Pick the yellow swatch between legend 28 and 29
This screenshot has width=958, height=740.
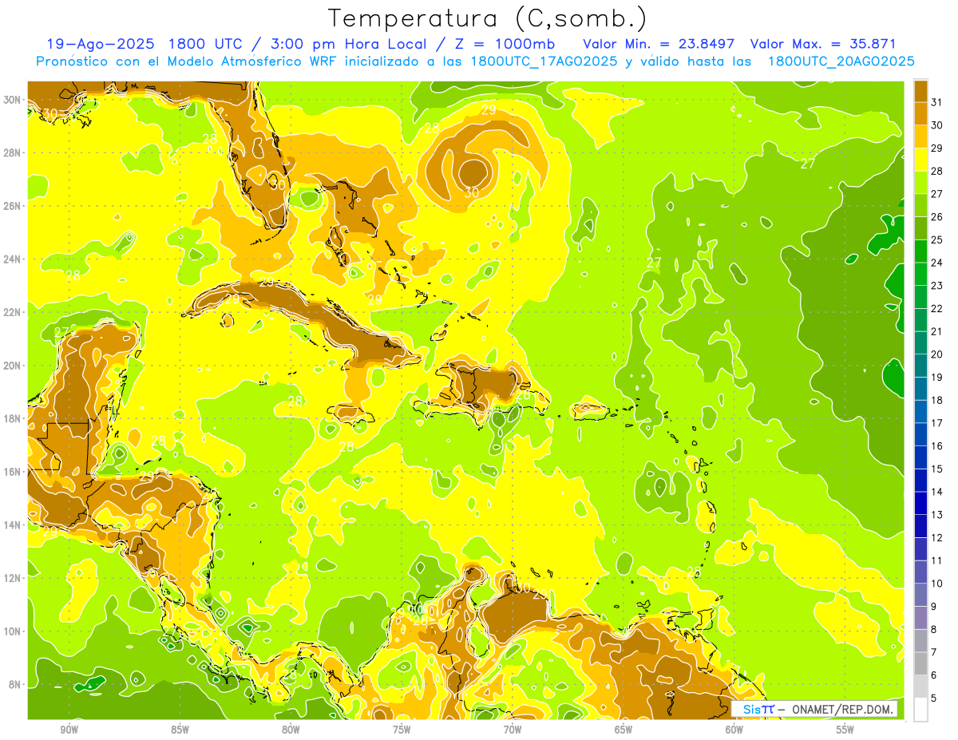pos(920,159)
